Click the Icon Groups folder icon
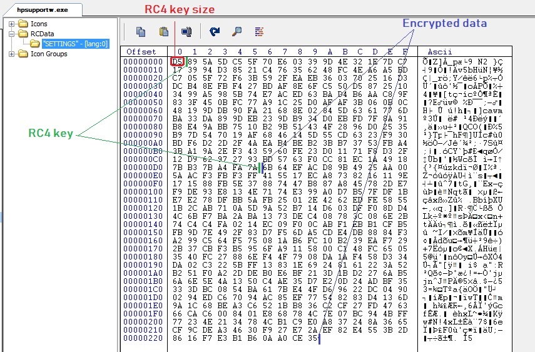 [23, 54]
